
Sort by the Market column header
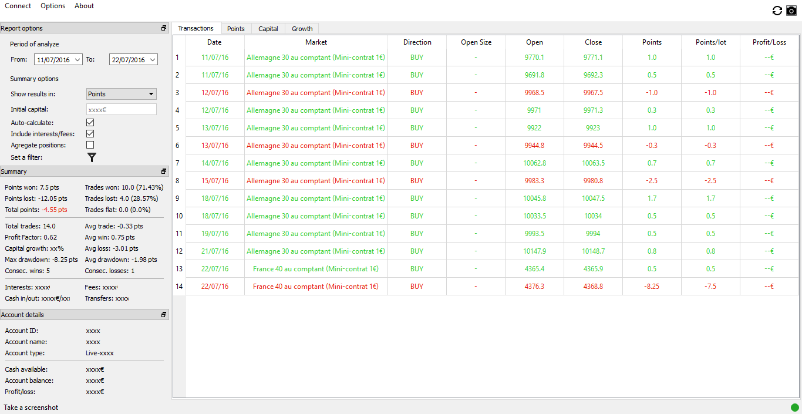click(x=316, y=42)
